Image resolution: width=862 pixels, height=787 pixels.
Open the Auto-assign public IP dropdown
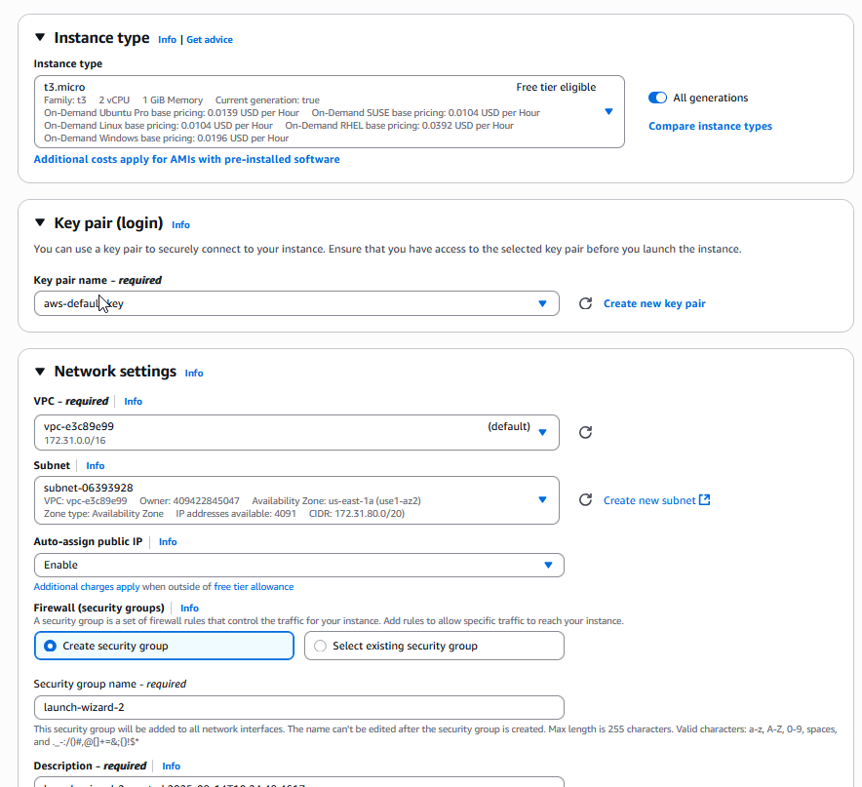[298, 566]
